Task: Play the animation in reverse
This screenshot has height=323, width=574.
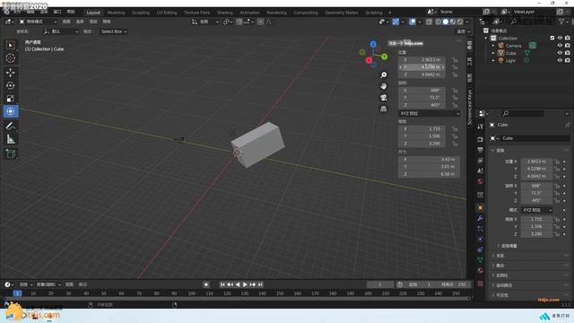Action: click(x=238, y=284)
